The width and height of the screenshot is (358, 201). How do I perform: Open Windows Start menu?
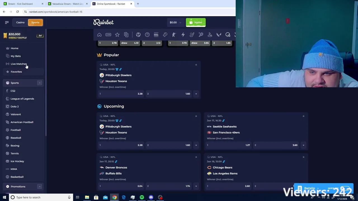4,197
